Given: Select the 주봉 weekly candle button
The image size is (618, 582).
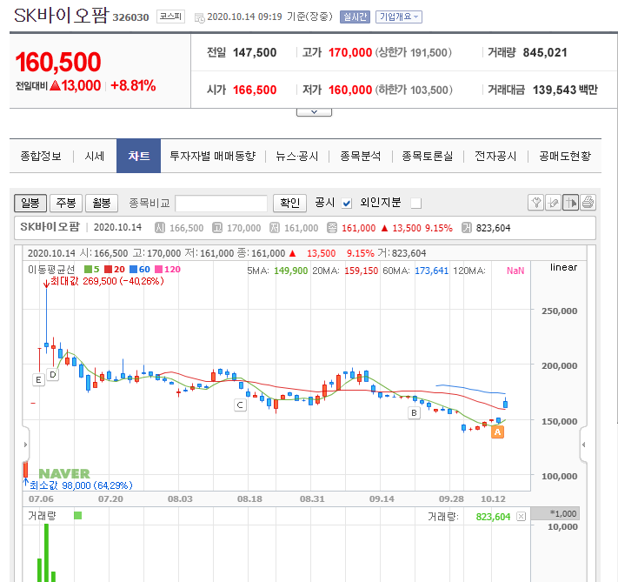Looking at the screenshot, I should click(x=66, y=204).
